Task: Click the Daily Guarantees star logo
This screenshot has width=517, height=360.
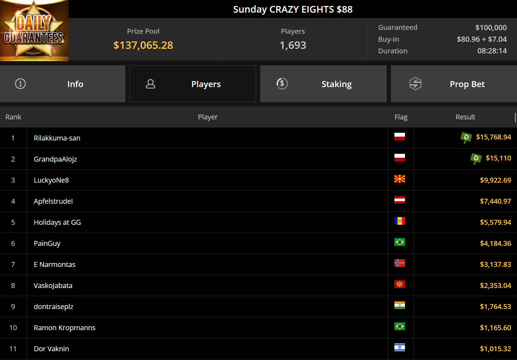Action: [34, 31]
